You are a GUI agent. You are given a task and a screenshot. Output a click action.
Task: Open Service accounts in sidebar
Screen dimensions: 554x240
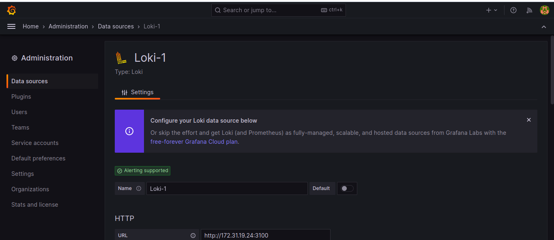[x=35, y=143]
